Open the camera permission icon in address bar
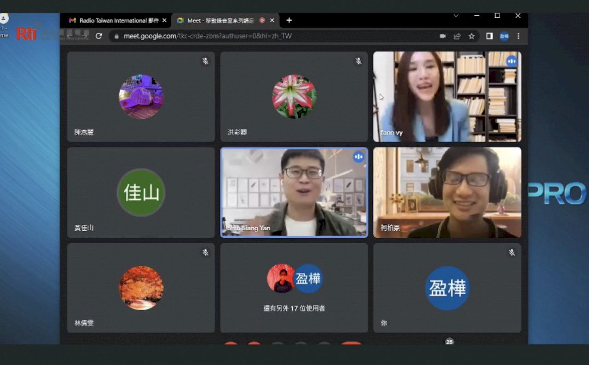The width and height of the screenshot is (589, 365). pyautogui.click(x=443, y=36)
